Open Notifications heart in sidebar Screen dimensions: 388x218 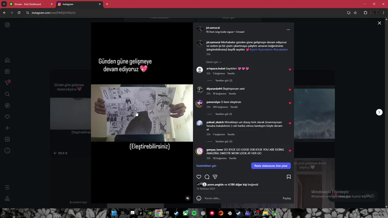click(7, 117)
